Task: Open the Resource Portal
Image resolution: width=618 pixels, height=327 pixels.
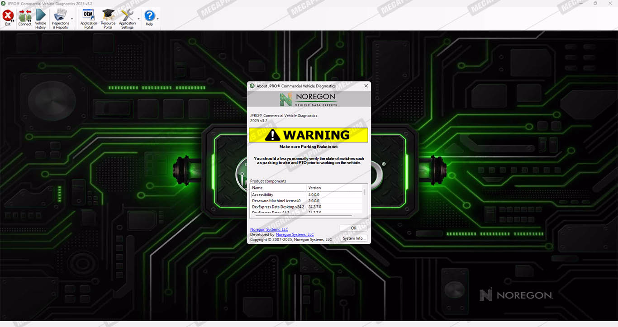Action: pyautogui.click(x=108, y=19)
